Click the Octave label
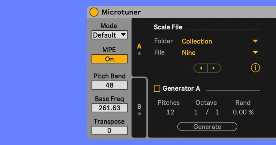The width and height of the screenshot is (276, 145). click(206, 103)
